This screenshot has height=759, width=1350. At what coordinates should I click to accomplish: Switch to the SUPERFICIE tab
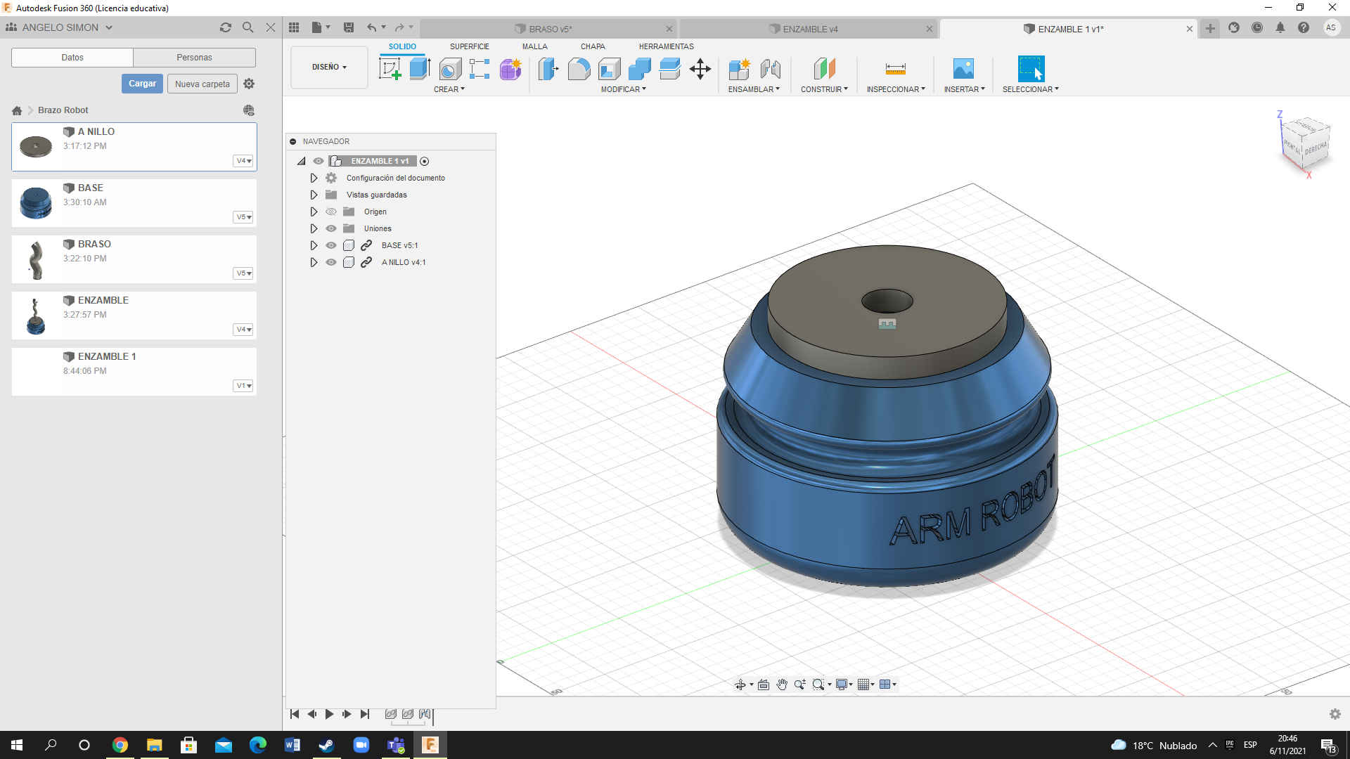point(469,46)
